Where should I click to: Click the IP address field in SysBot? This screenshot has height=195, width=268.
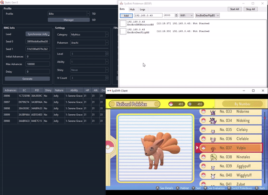pos(148,15)
